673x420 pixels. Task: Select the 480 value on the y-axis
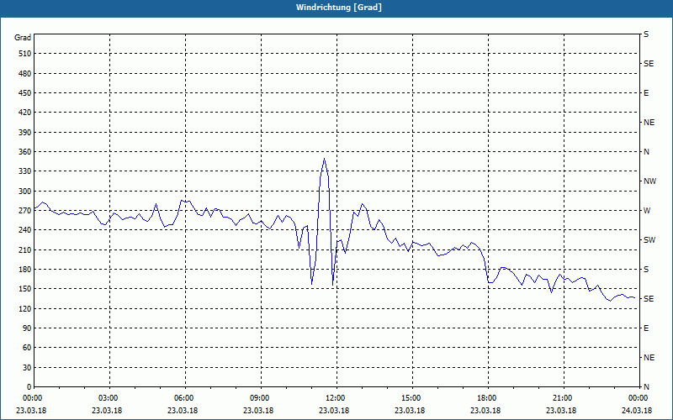24,74
